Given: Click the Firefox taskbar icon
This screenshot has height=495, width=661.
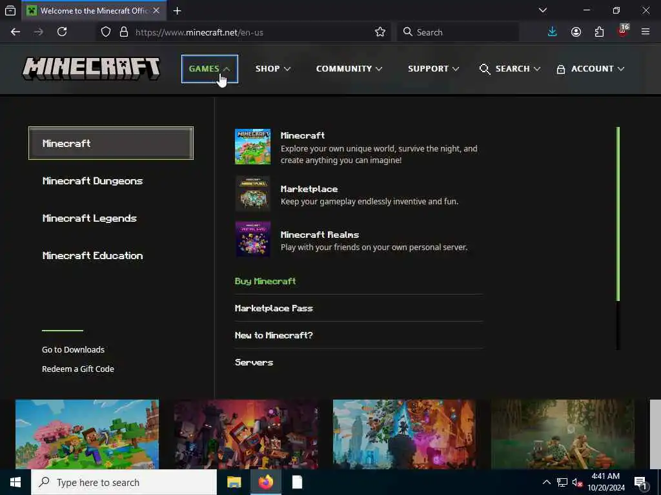Looking at the screenshot, I should 265,482.
